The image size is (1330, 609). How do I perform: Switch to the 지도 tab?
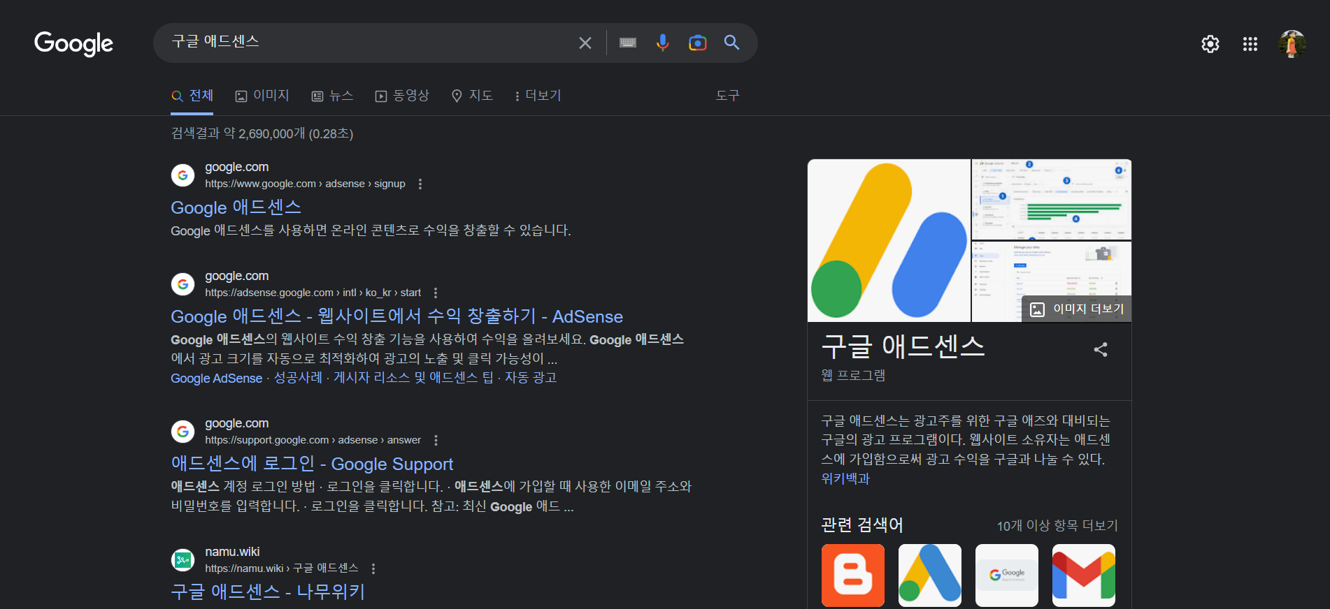point(472,96)
